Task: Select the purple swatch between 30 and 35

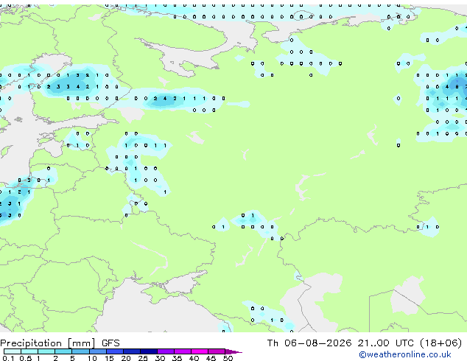Action: (x=166, y=351)
